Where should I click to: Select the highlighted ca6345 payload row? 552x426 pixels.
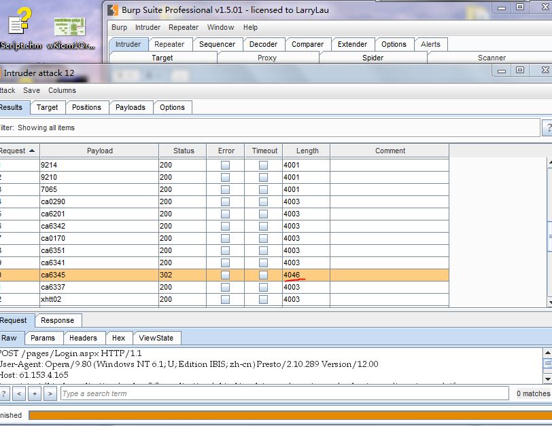tap(224, 275)
